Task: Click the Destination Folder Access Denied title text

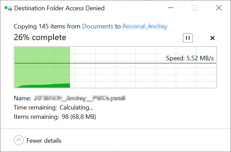Action: tap(59, 8)
